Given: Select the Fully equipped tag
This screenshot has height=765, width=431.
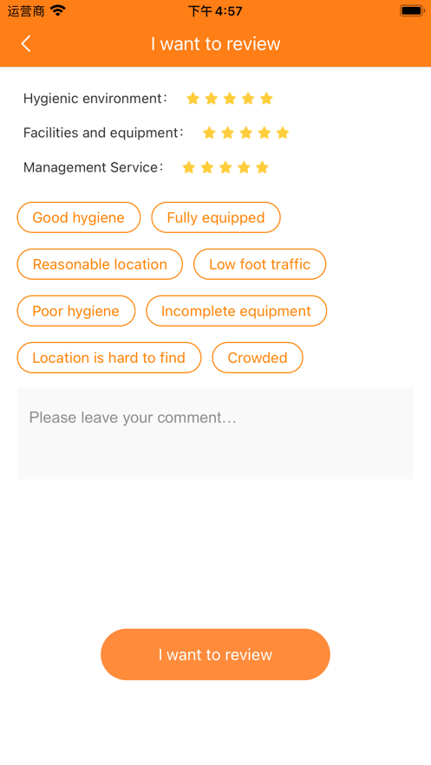Looking at the screenshot, I should click(216, 217).
